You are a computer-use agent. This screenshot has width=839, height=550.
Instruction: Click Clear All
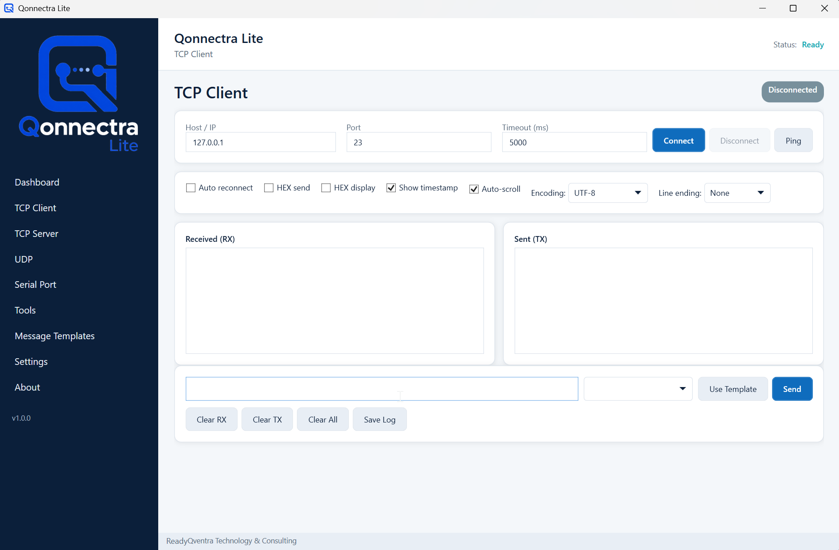pos(323,419)
